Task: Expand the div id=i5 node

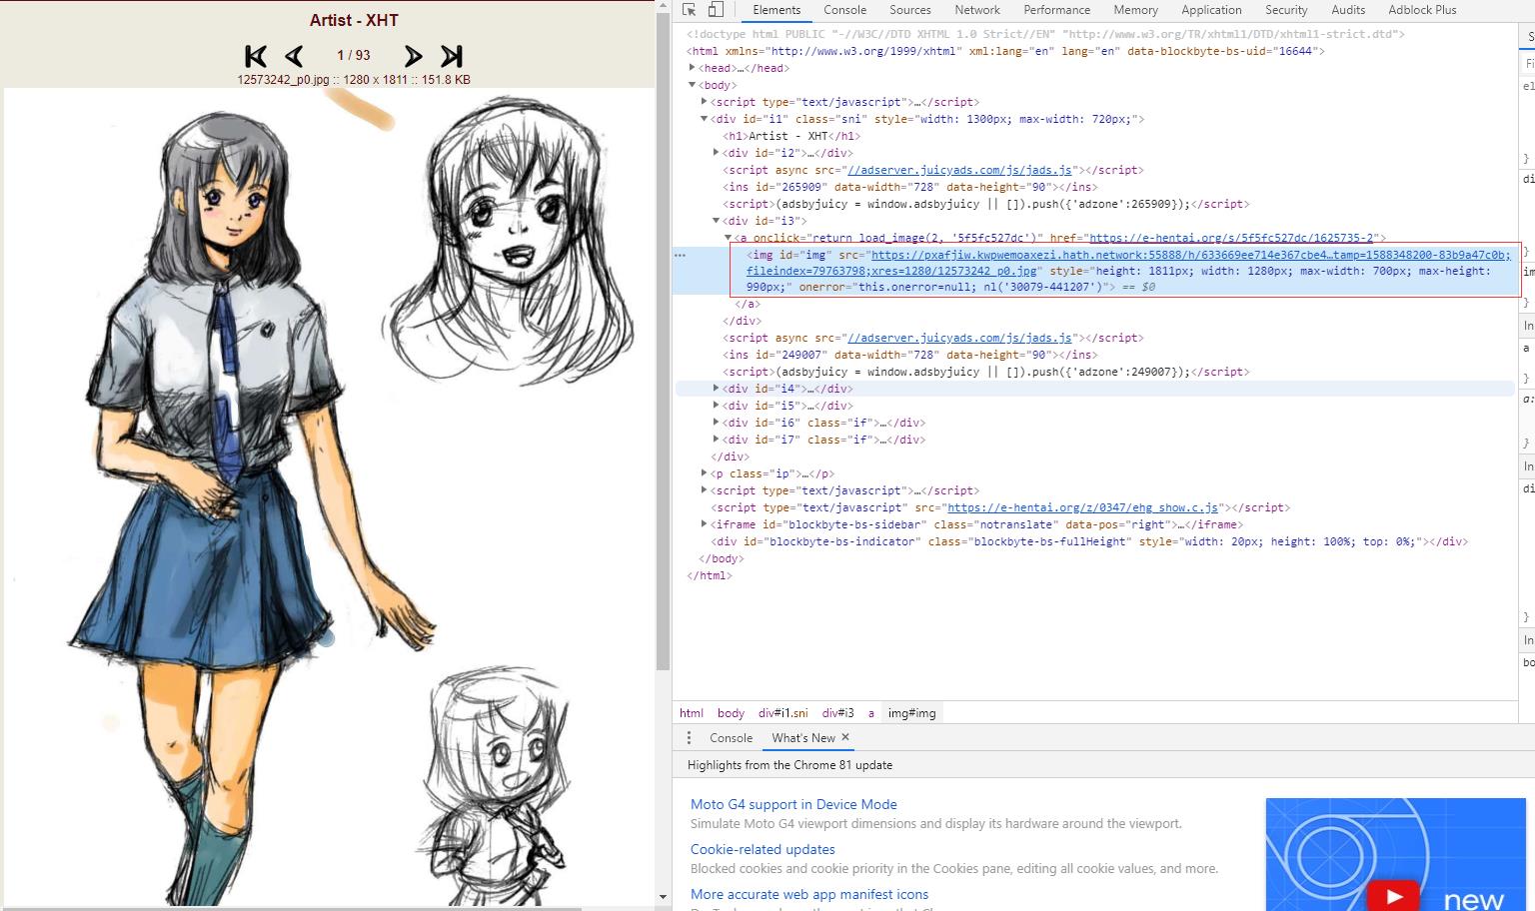Action: pos(717,406)
